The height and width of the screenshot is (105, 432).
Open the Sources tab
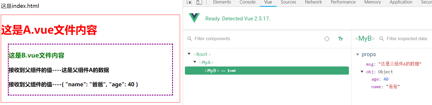[288, 2]
